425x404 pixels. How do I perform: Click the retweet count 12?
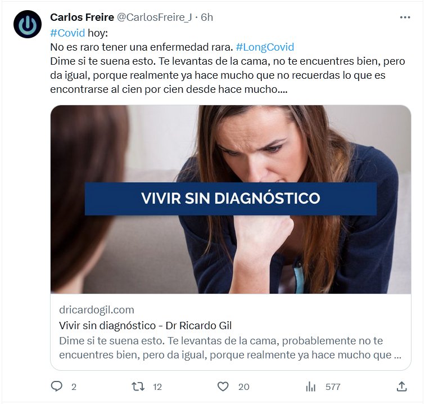click(x=157, y=387)
